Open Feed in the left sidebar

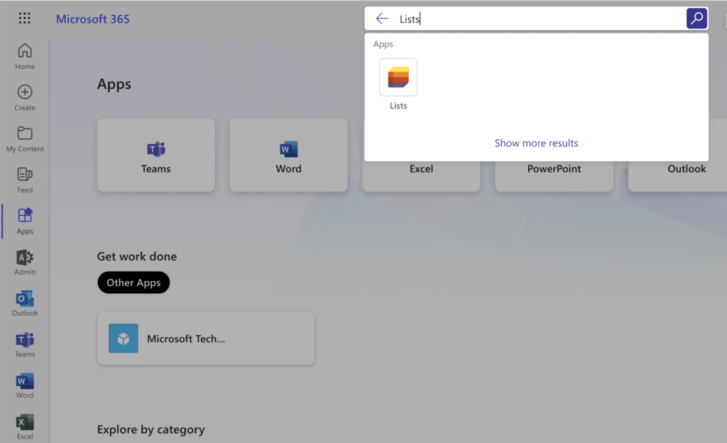(x=25, y=180)
